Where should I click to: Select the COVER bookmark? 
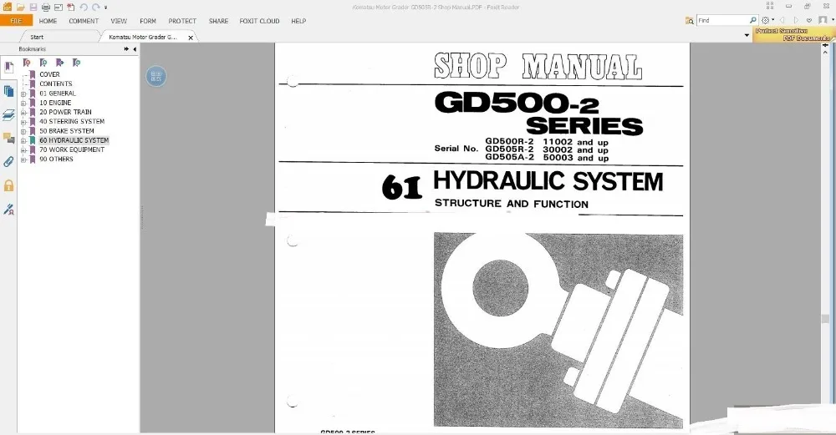tap(49, 74)
